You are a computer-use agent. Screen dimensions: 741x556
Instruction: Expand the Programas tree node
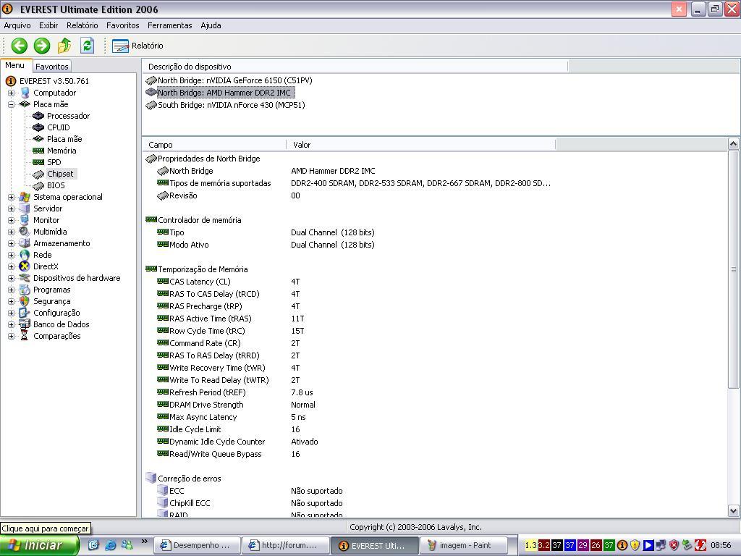coord(11,290)
